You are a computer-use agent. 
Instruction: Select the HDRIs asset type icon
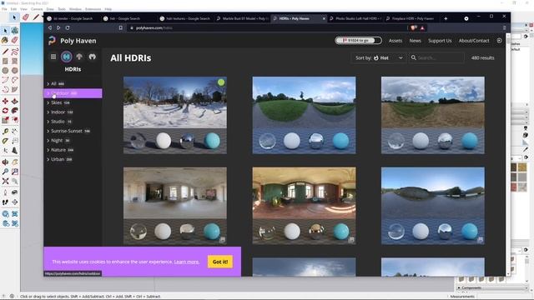(x=67, y=57)
